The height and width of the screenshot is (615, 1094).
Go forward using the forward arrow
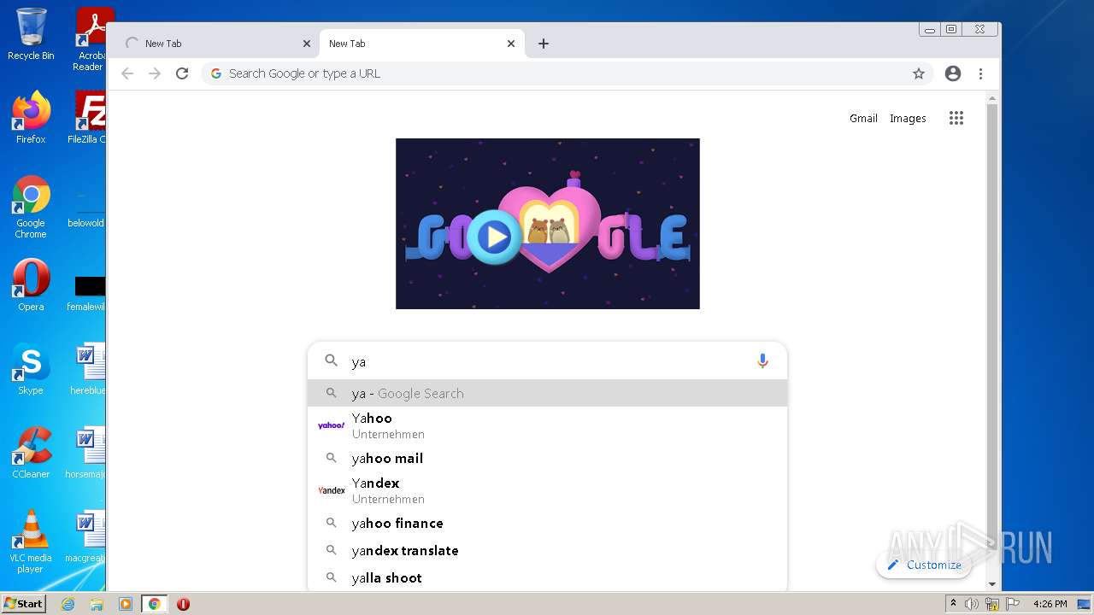[x=155, y=73]
